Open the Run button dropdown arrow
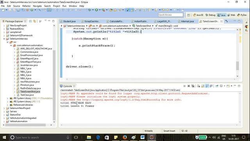 point(100,10)
